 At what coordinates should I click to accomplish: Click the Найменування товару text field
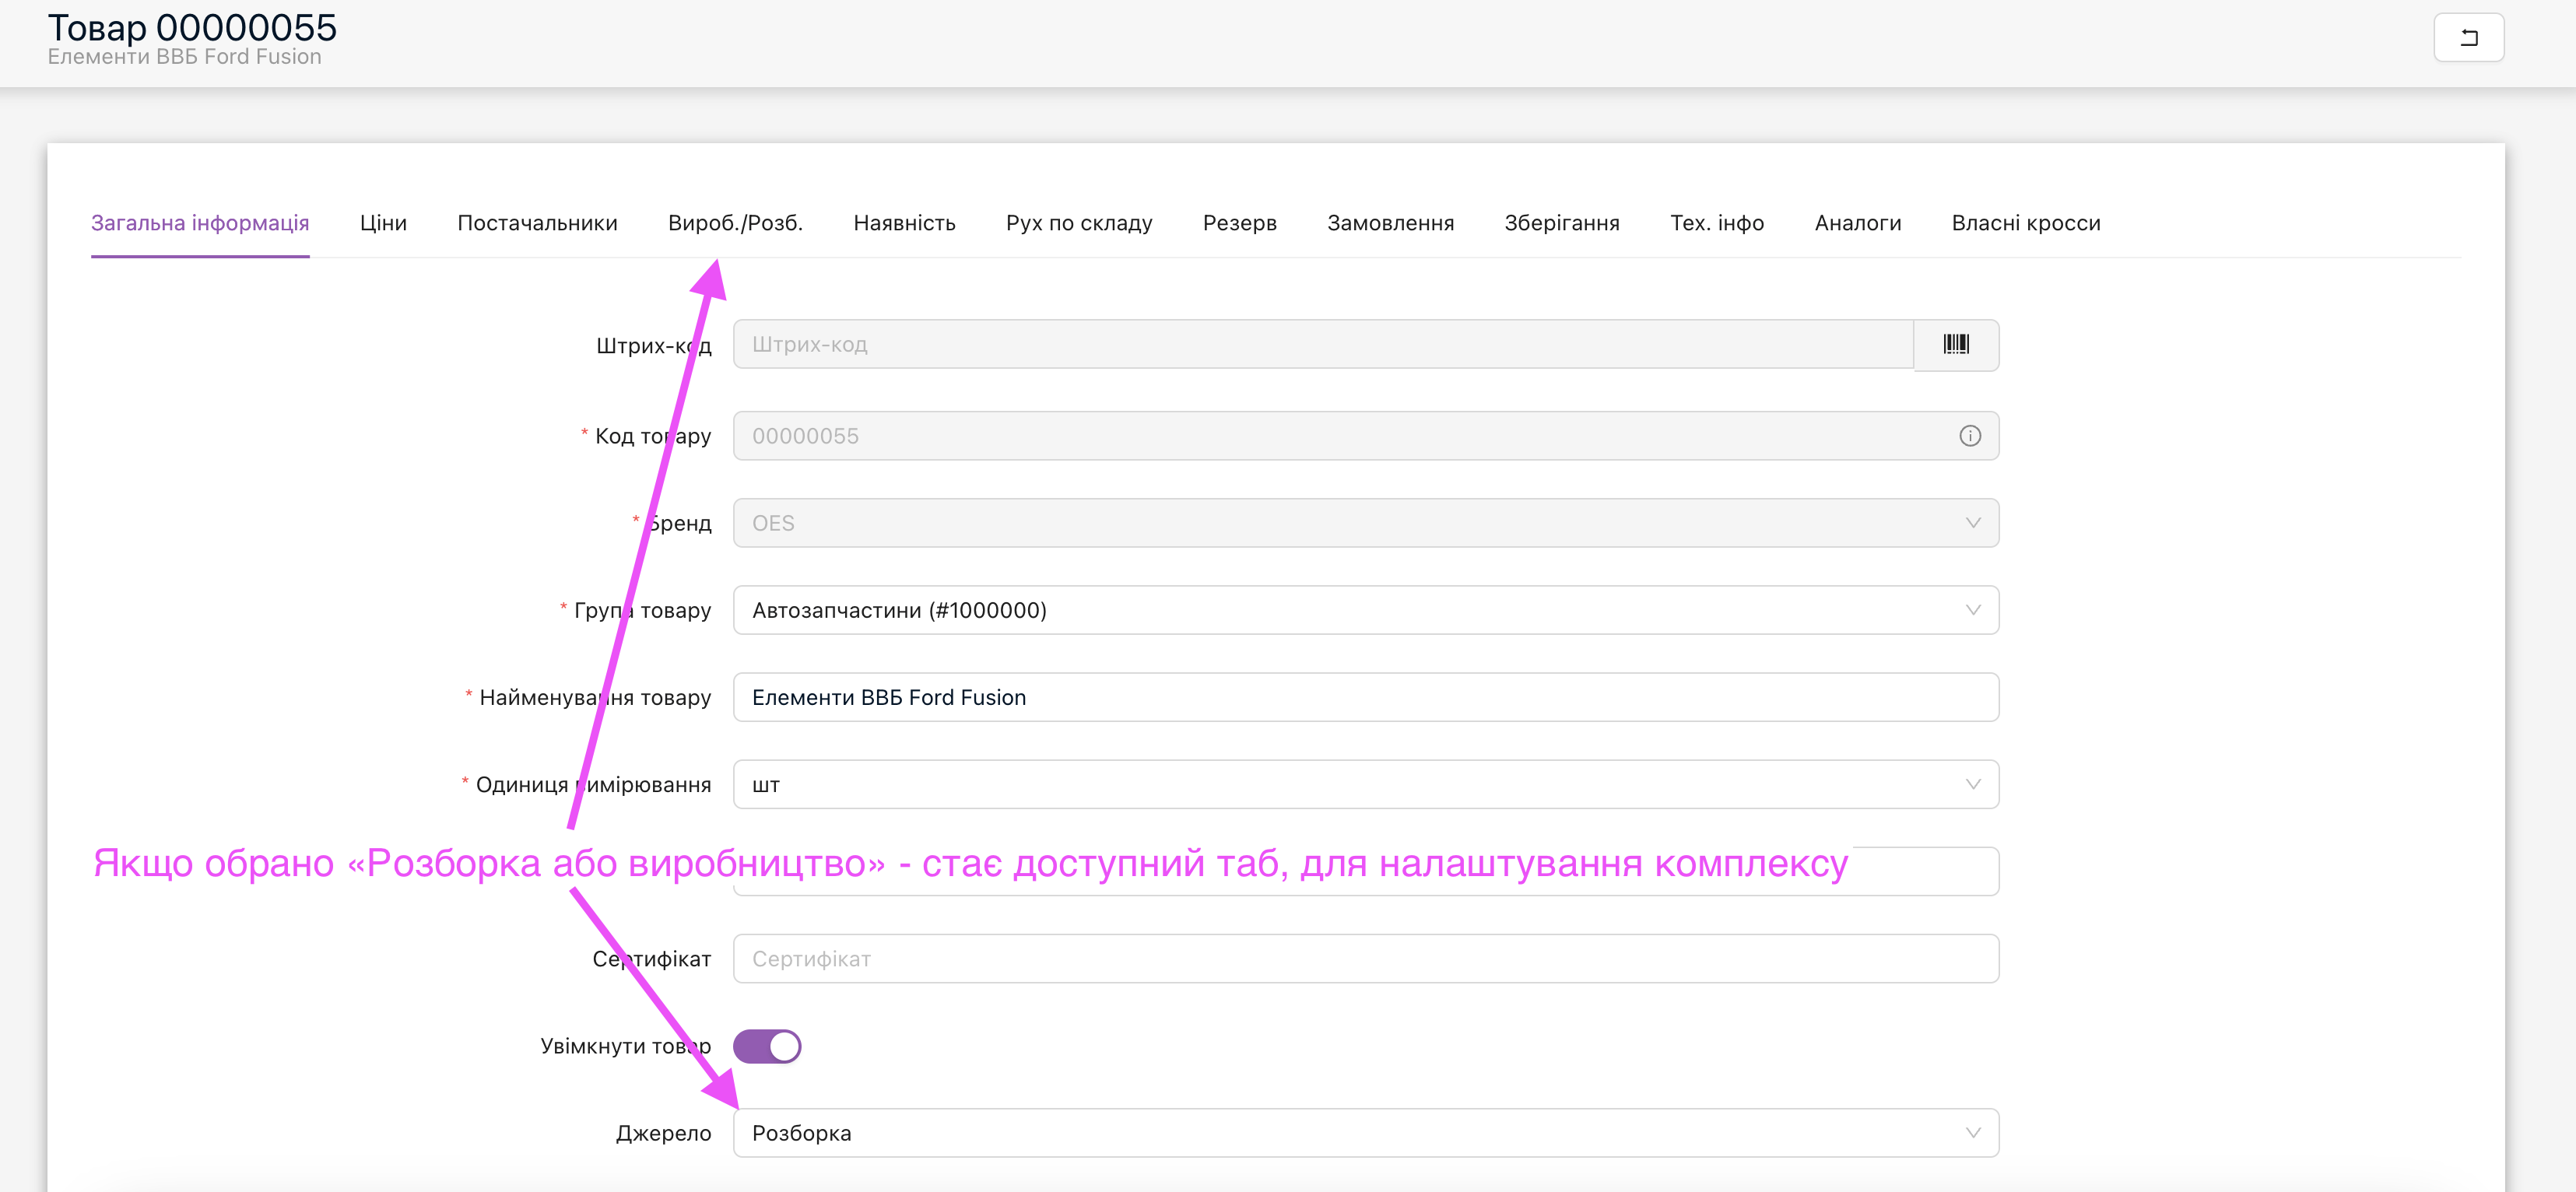click(1364, 697)
